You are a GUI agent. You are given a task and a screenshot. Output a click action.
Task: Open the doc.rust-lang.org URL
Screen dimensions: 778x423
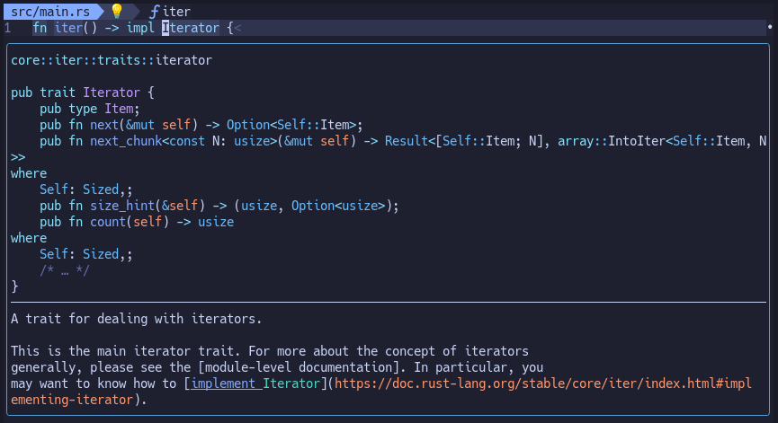point(381,392)
